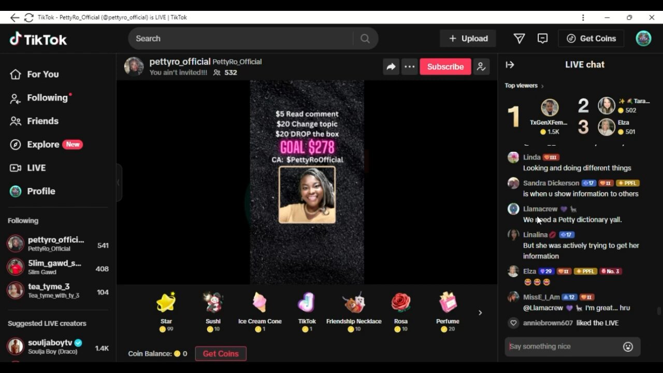Click the Subscribe button
The width and height of the screenshot is (663, 373).
pos(445,67)
